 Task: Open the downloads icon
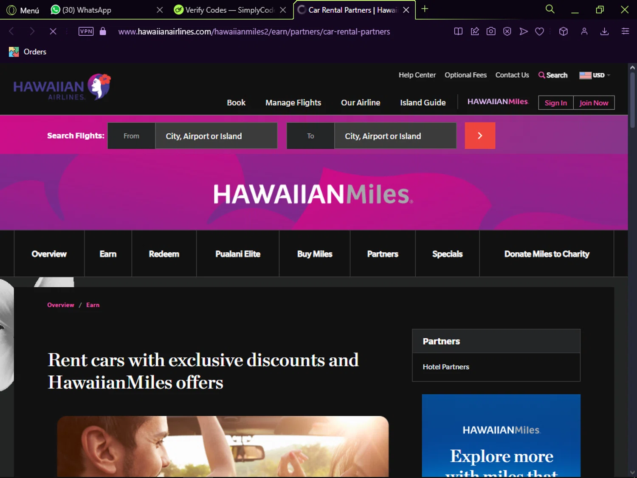605,31
